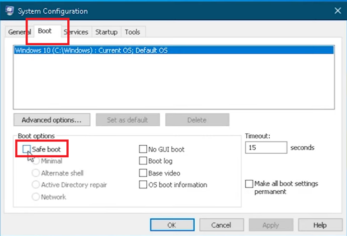Switch to the General tab

[x=19, y=32]
